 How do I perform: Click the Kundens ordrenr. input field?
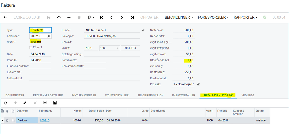point(40,66)
